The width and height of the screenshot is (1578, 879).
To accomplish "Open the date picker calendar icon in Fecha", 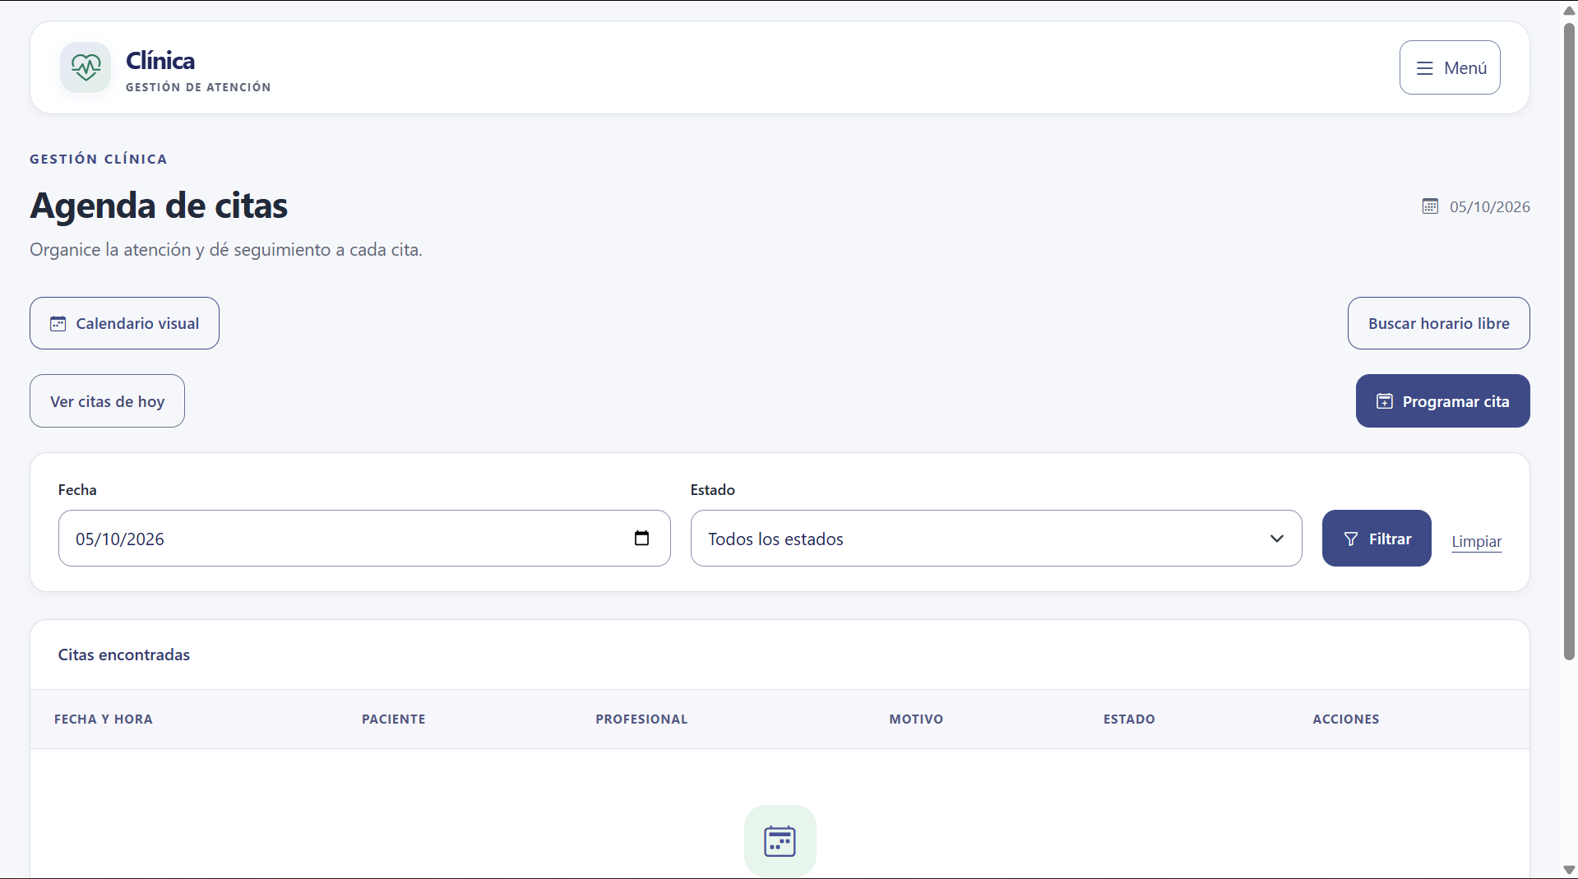I will pos(641,538).
